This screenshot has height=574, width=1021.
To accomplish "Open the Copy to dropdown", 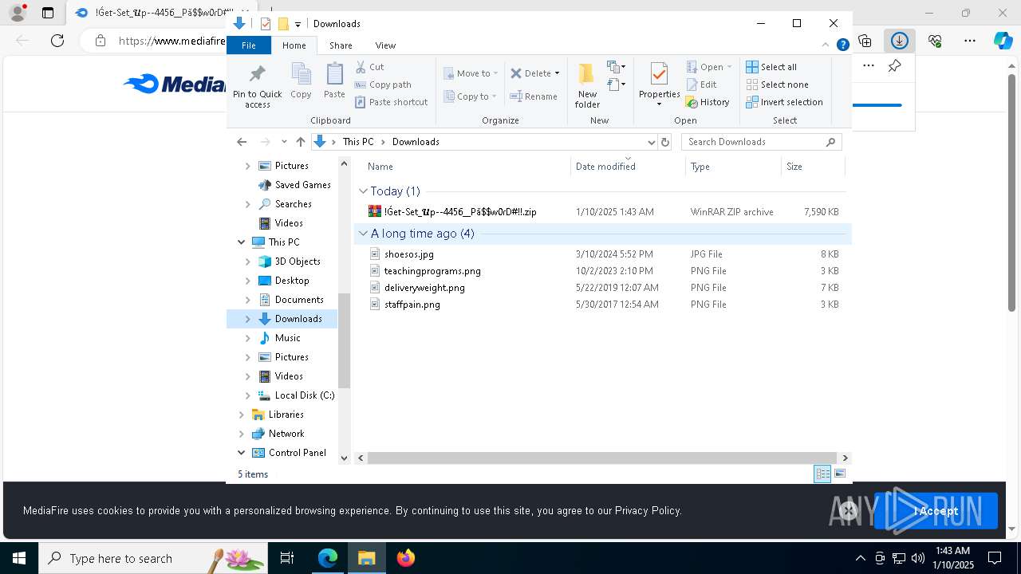I will point(471,96).
